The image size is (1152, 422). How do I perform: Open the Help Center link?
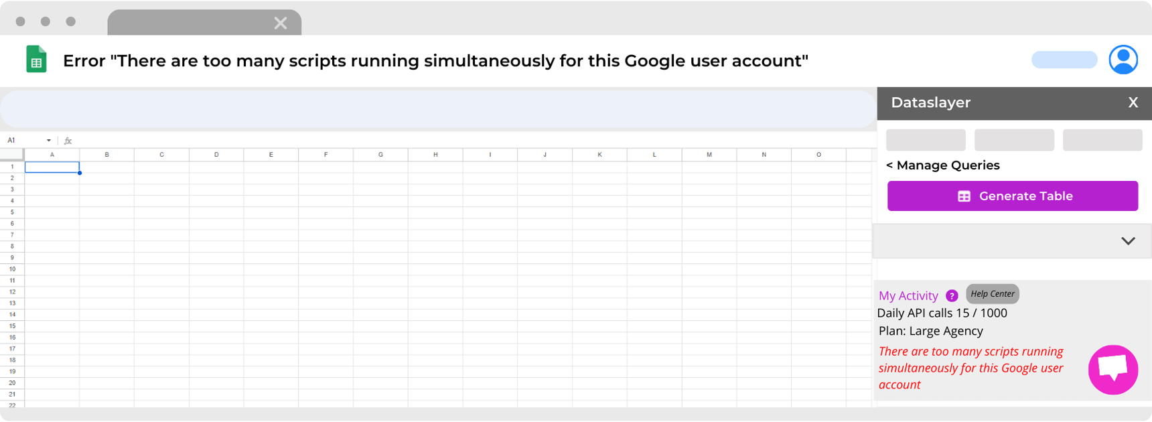(992, 293)
